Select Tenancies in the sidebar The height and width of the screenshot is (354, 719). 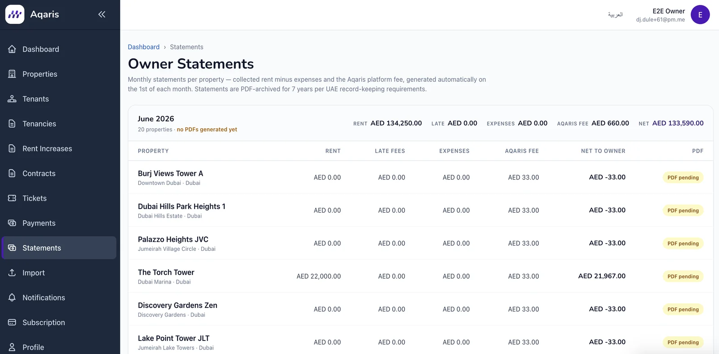pos(59,123)
